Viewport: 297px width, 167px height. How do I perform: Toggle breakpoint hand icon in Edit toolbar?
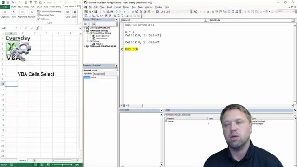click(x=115, y=16)
